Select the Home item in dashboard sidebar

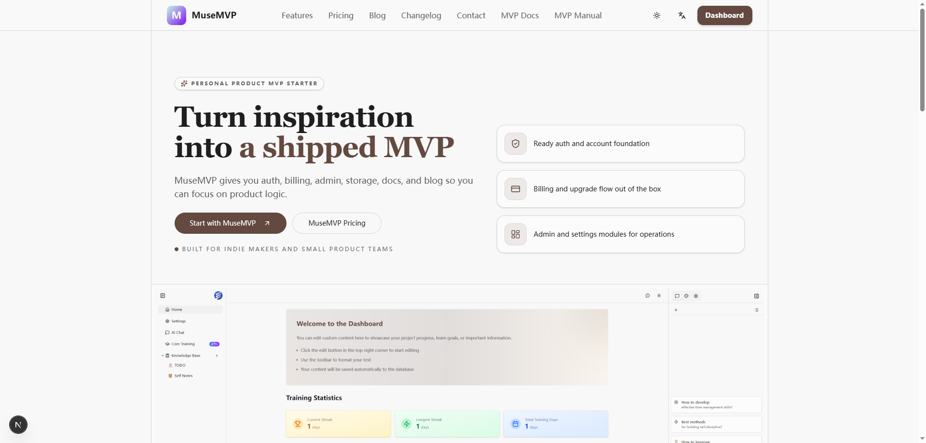tap(176, 309)
